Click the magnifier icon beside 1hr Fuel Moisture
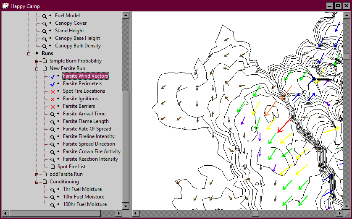The width and height of the screenshot is (352, 219). click(x=53, y=190)
